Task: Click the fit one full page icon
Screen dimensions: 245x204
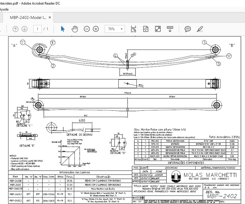Action: (145, 29)
